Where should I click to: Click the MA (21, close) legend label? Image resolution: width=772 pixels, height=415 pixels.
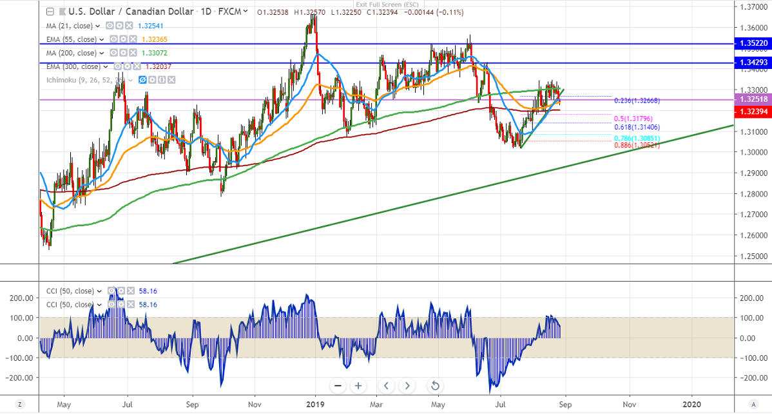tap(70, 26)
